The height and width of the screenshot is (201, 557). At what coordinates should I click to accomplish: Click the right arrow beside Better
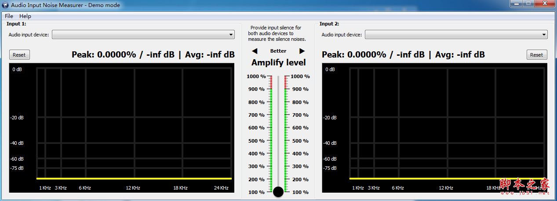pyautogui.click(x=302, y=51)
